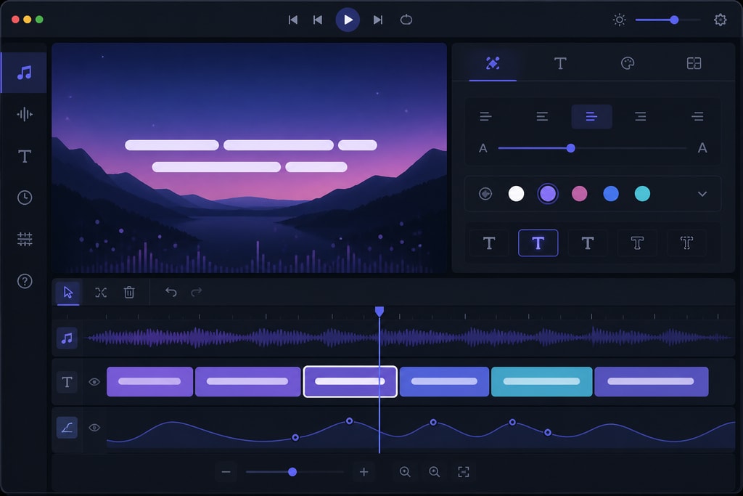Open settings with the gear icon
Screen dimensions: 743x496
point(721,20)
